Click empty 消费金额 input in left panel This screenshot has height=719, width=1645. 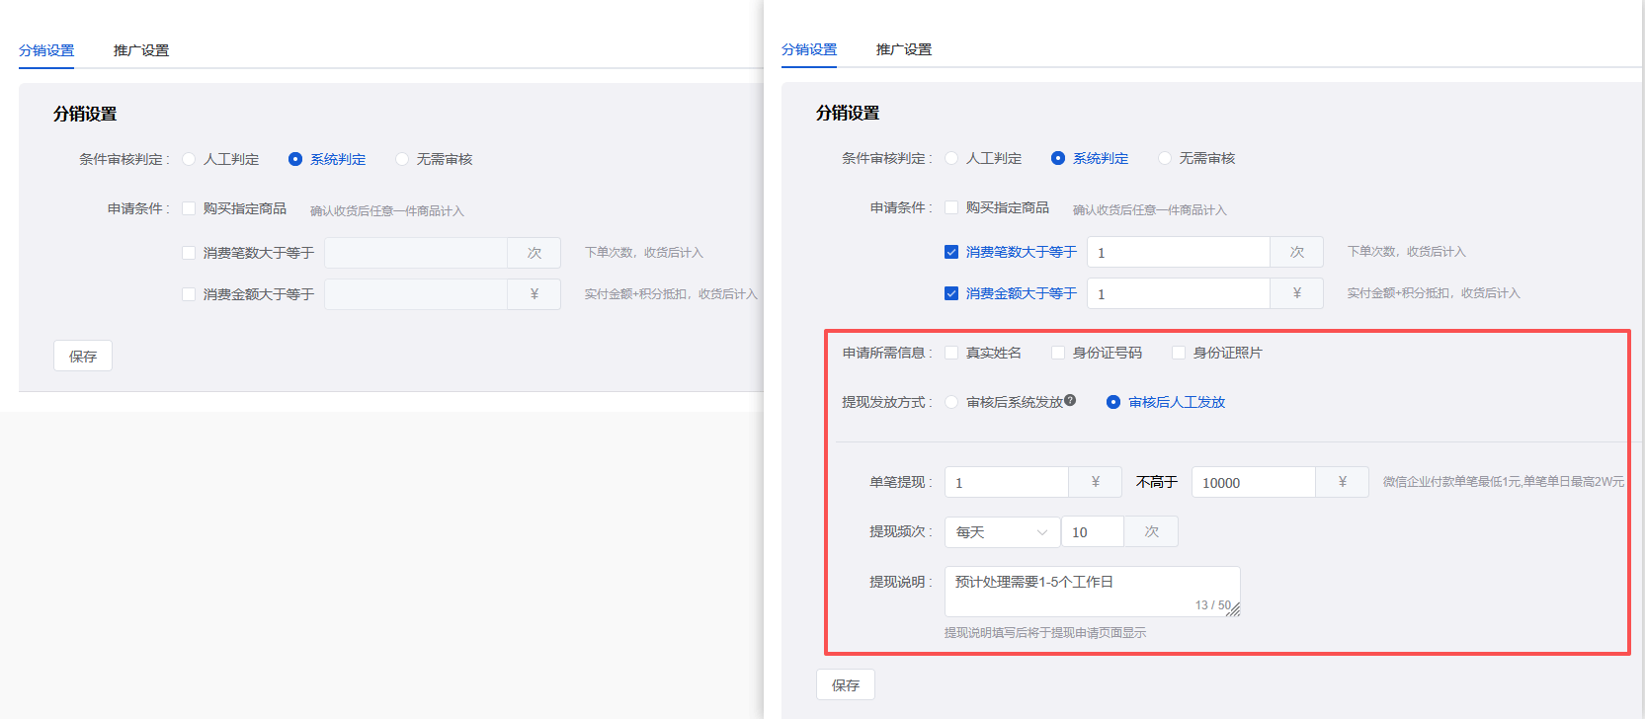point(416,294)
